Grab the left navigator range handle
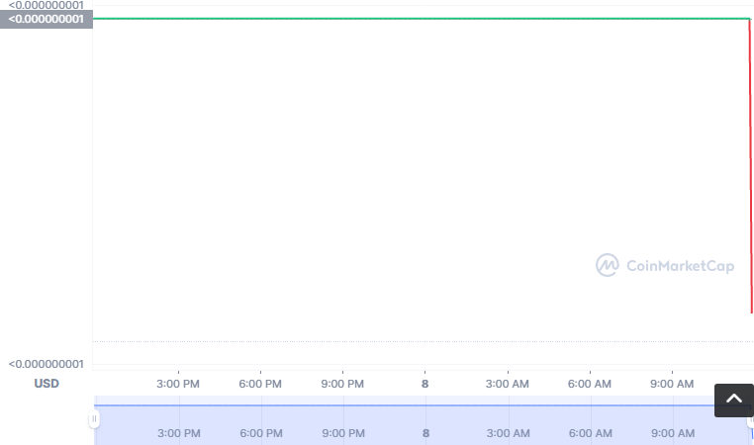This screenshot has height=445, width=754. click(95, 419)
